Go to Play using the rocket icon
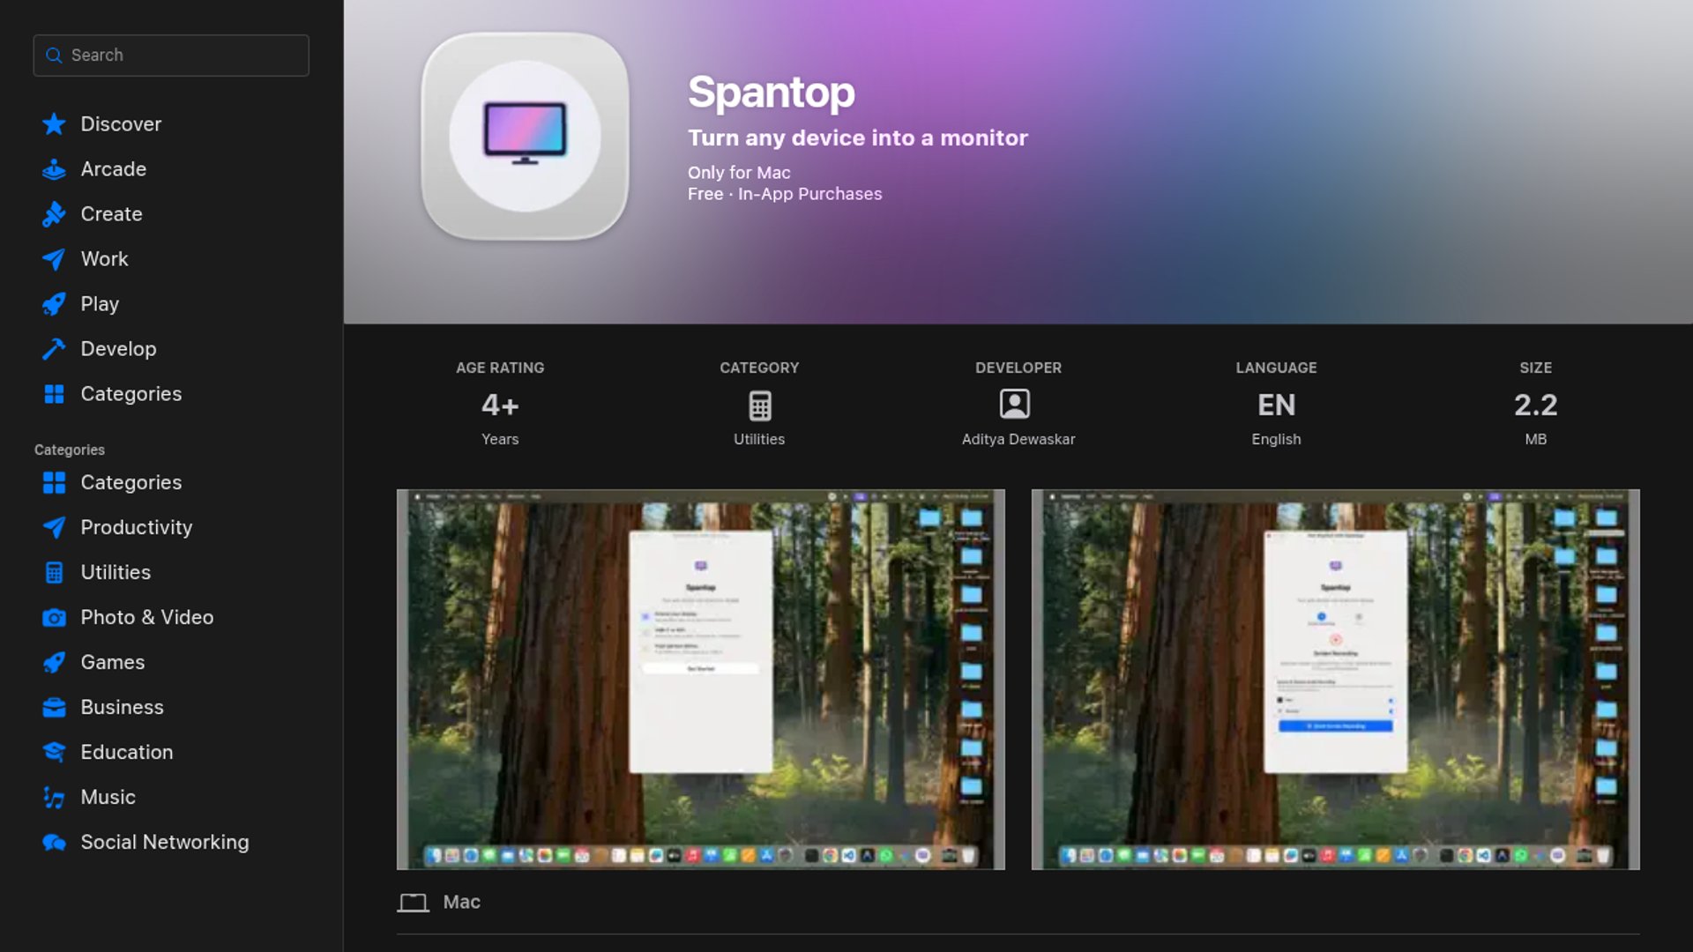This screenshot has width=1693, height=952. click(x=54, y=304)
